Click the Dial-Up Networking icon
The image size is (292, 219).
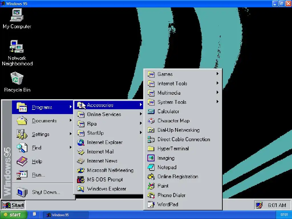[151, 130]
